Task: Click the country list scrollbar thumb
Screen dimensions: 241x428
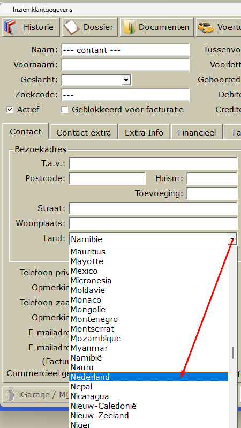Action: pyautogui.click(x=233, y=353)
